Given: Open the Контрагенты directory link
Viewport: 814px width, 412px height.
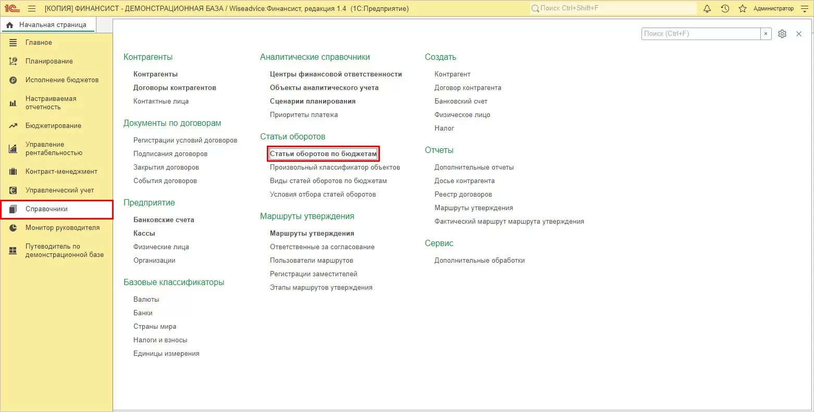Looking at the screenshot, I should pos(155,74).
